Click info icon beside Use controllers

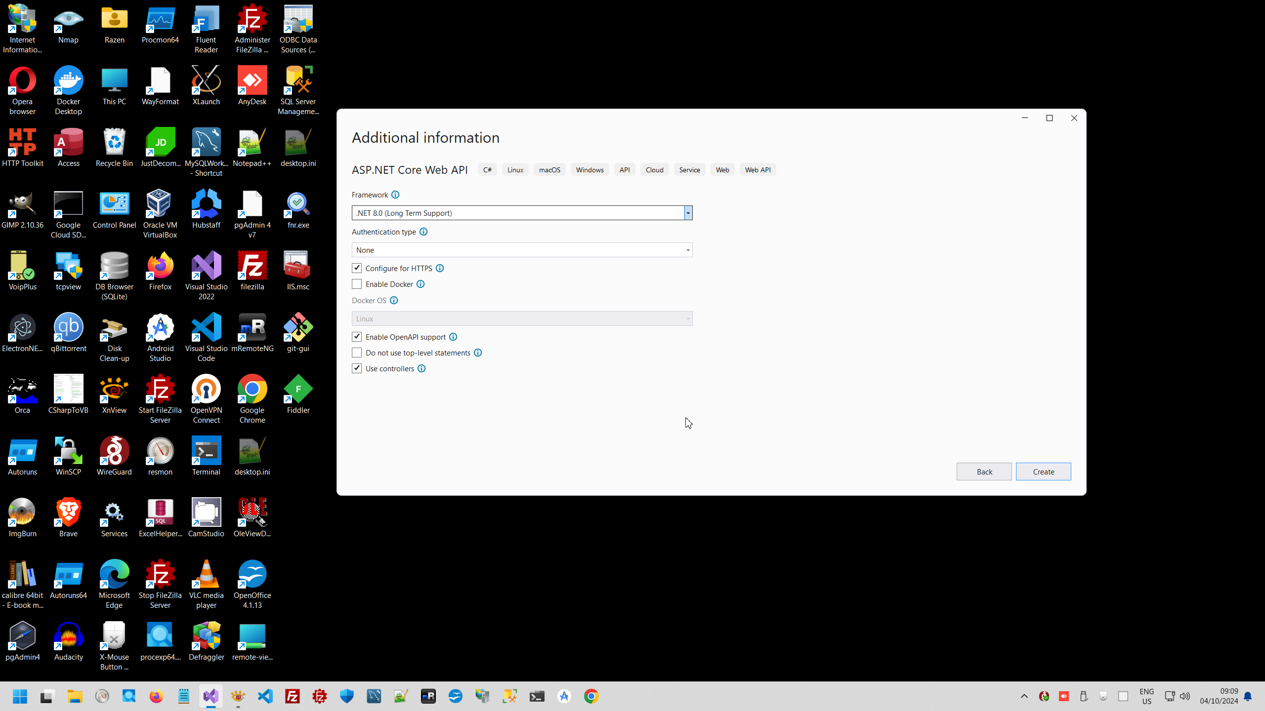click(422, 369)
